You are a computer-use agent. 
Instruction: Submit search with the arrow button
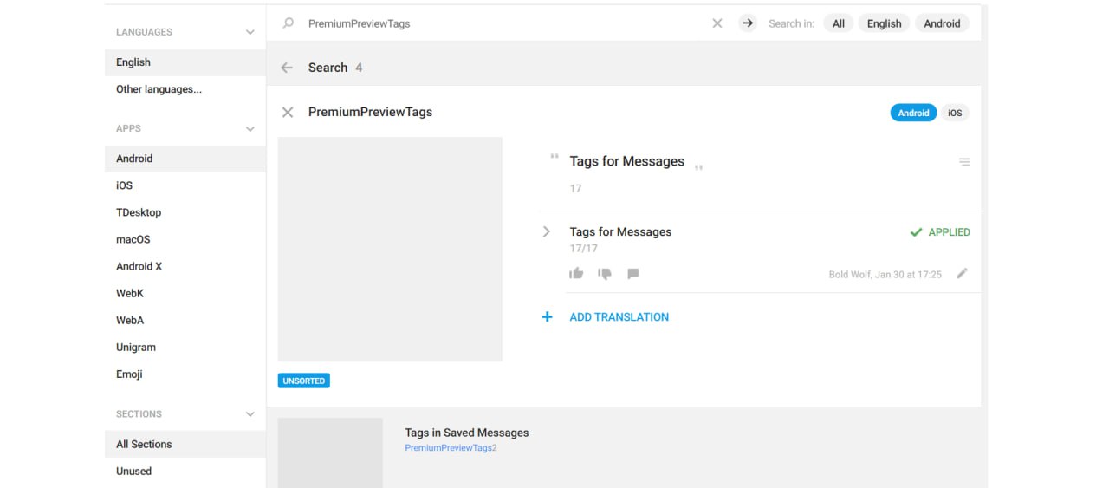[x=748, y=23]
